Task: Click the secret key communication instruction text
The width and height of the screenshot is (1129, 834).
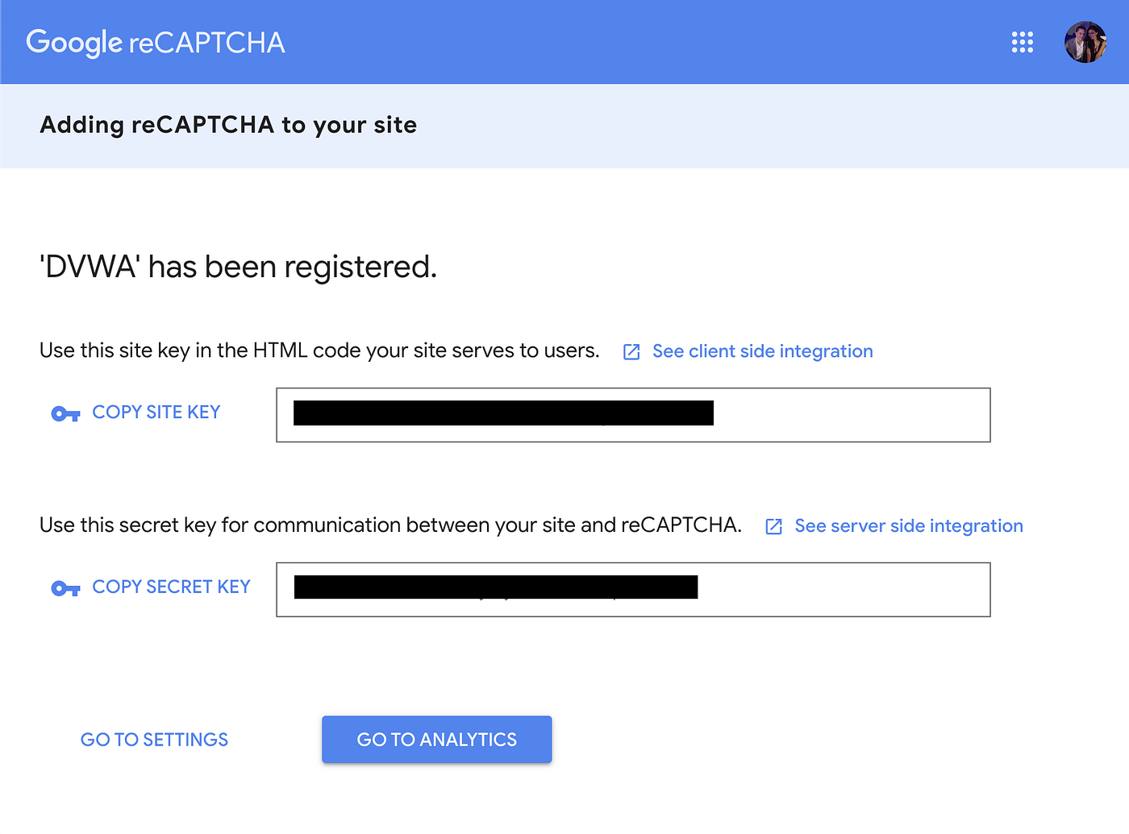Action: (x=390, y=525)
